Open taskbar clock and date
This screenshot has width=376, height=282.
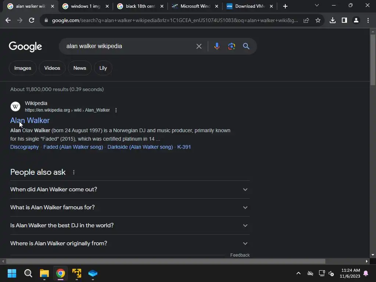point(350,273)
